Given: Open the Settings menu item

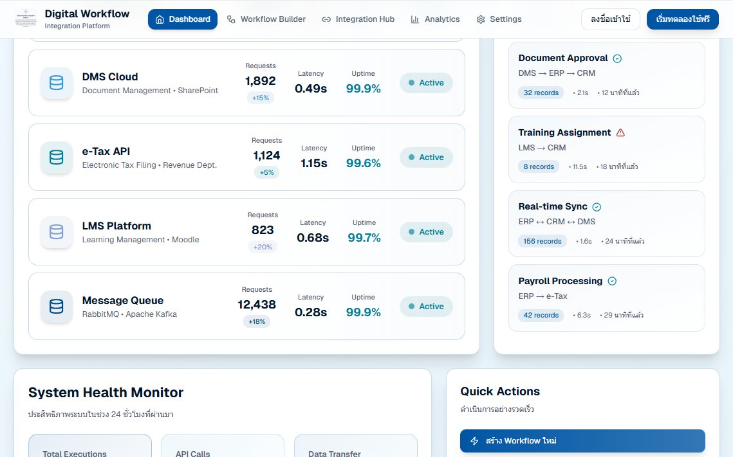Looking at the screenshot, I should (499, 19).
